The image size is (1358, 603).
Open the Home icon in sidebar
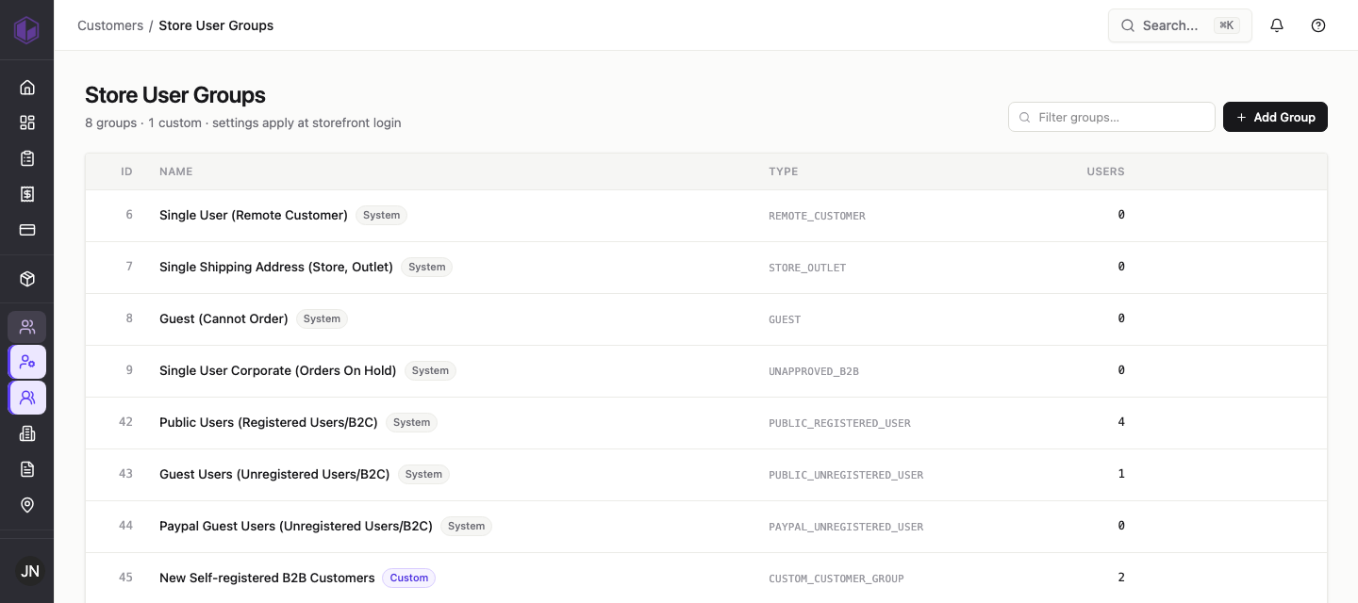click(27, 88)
